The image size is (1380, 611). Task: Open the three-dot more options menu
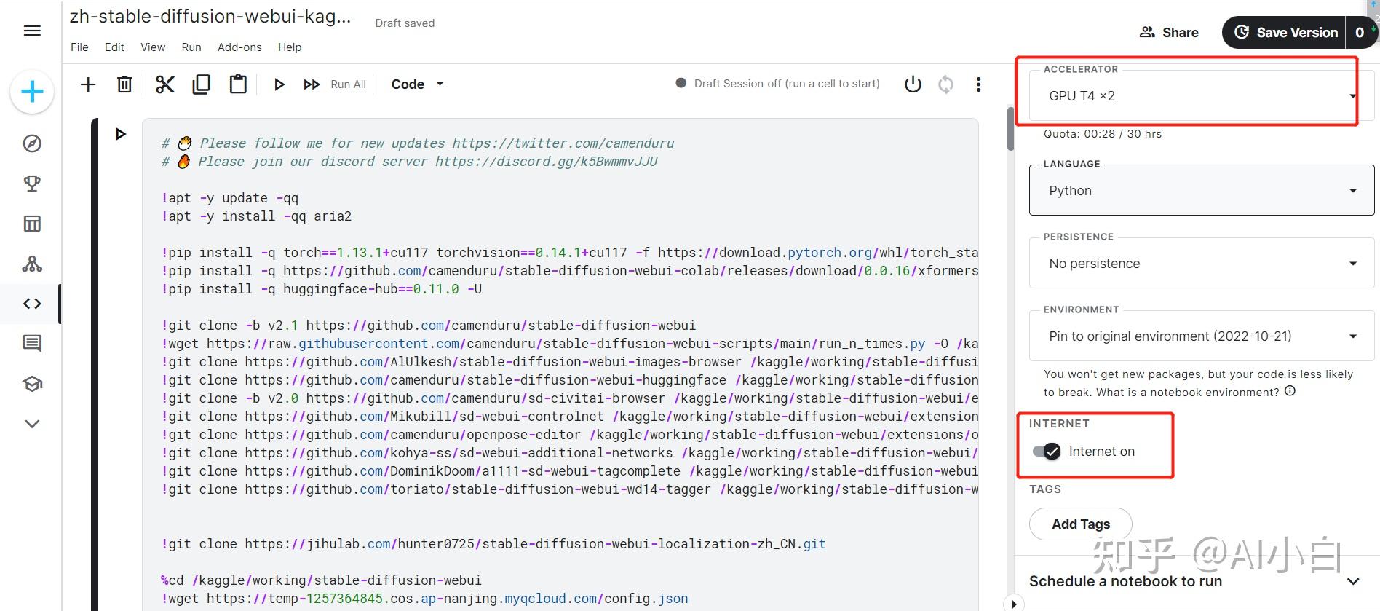pyautogui.click(x=978, y=84)
